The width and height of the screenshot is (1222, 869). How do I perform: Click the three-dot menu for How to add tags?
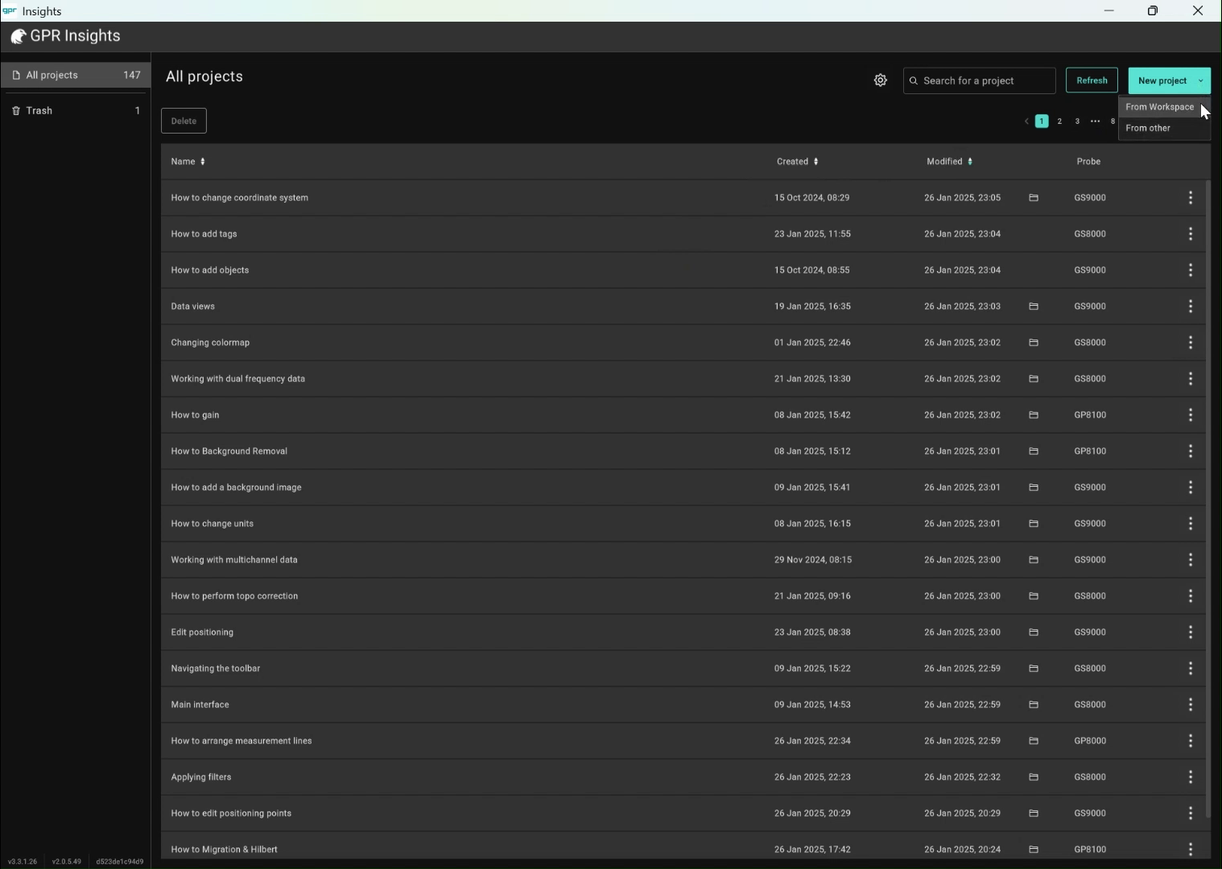1191,234
